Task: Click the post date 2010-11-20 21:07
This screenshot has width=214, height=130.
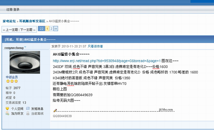Action: point(74,46)
